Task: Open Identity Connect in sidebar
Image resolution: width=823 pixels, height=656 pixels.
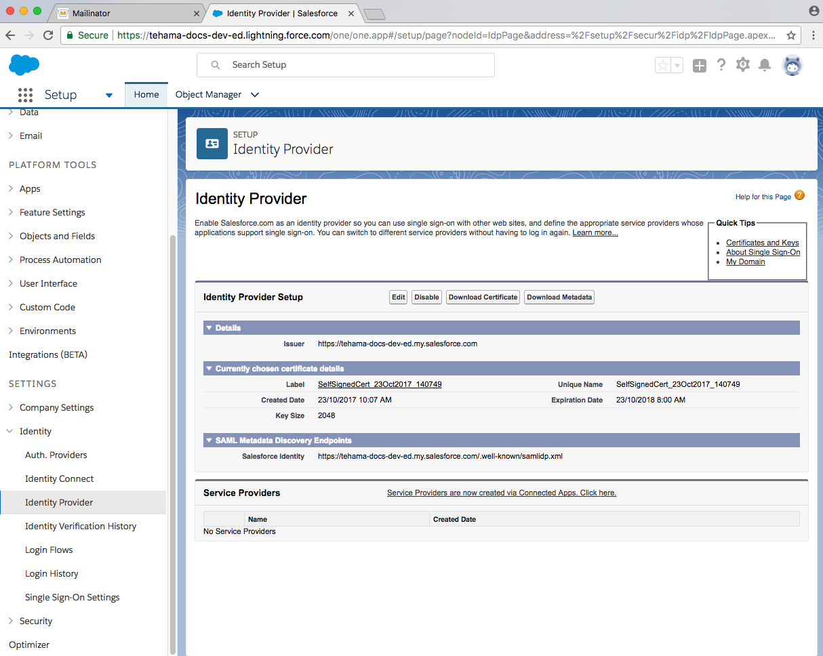Action: (x=60, y=478)
